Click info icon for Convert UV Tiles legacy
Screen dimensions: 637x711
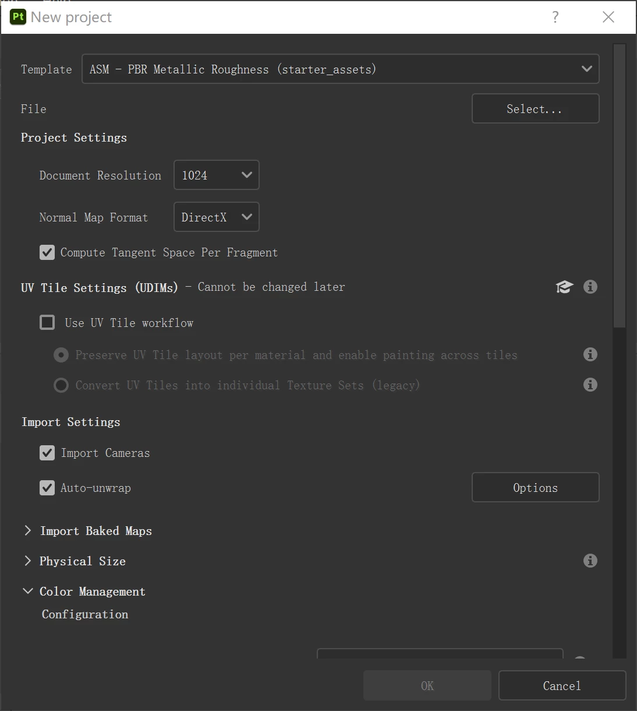[590, 385]
